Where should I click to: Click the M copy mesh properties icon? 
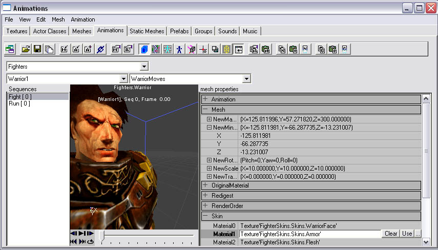[x=254, y=49]
